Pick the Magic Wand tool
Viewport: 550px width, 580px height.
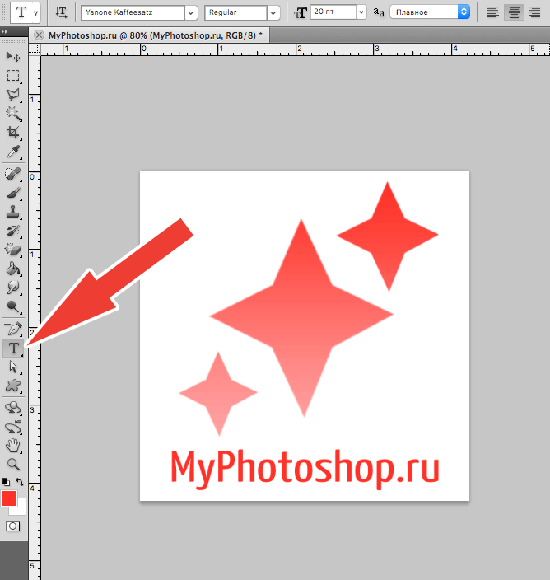(13, 114)
